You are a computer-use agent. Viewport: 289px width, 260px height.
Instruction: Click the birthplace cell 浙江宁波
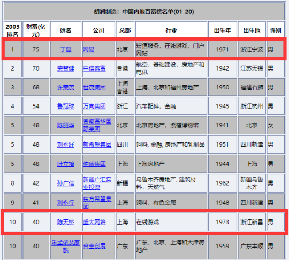coord(252,49)
